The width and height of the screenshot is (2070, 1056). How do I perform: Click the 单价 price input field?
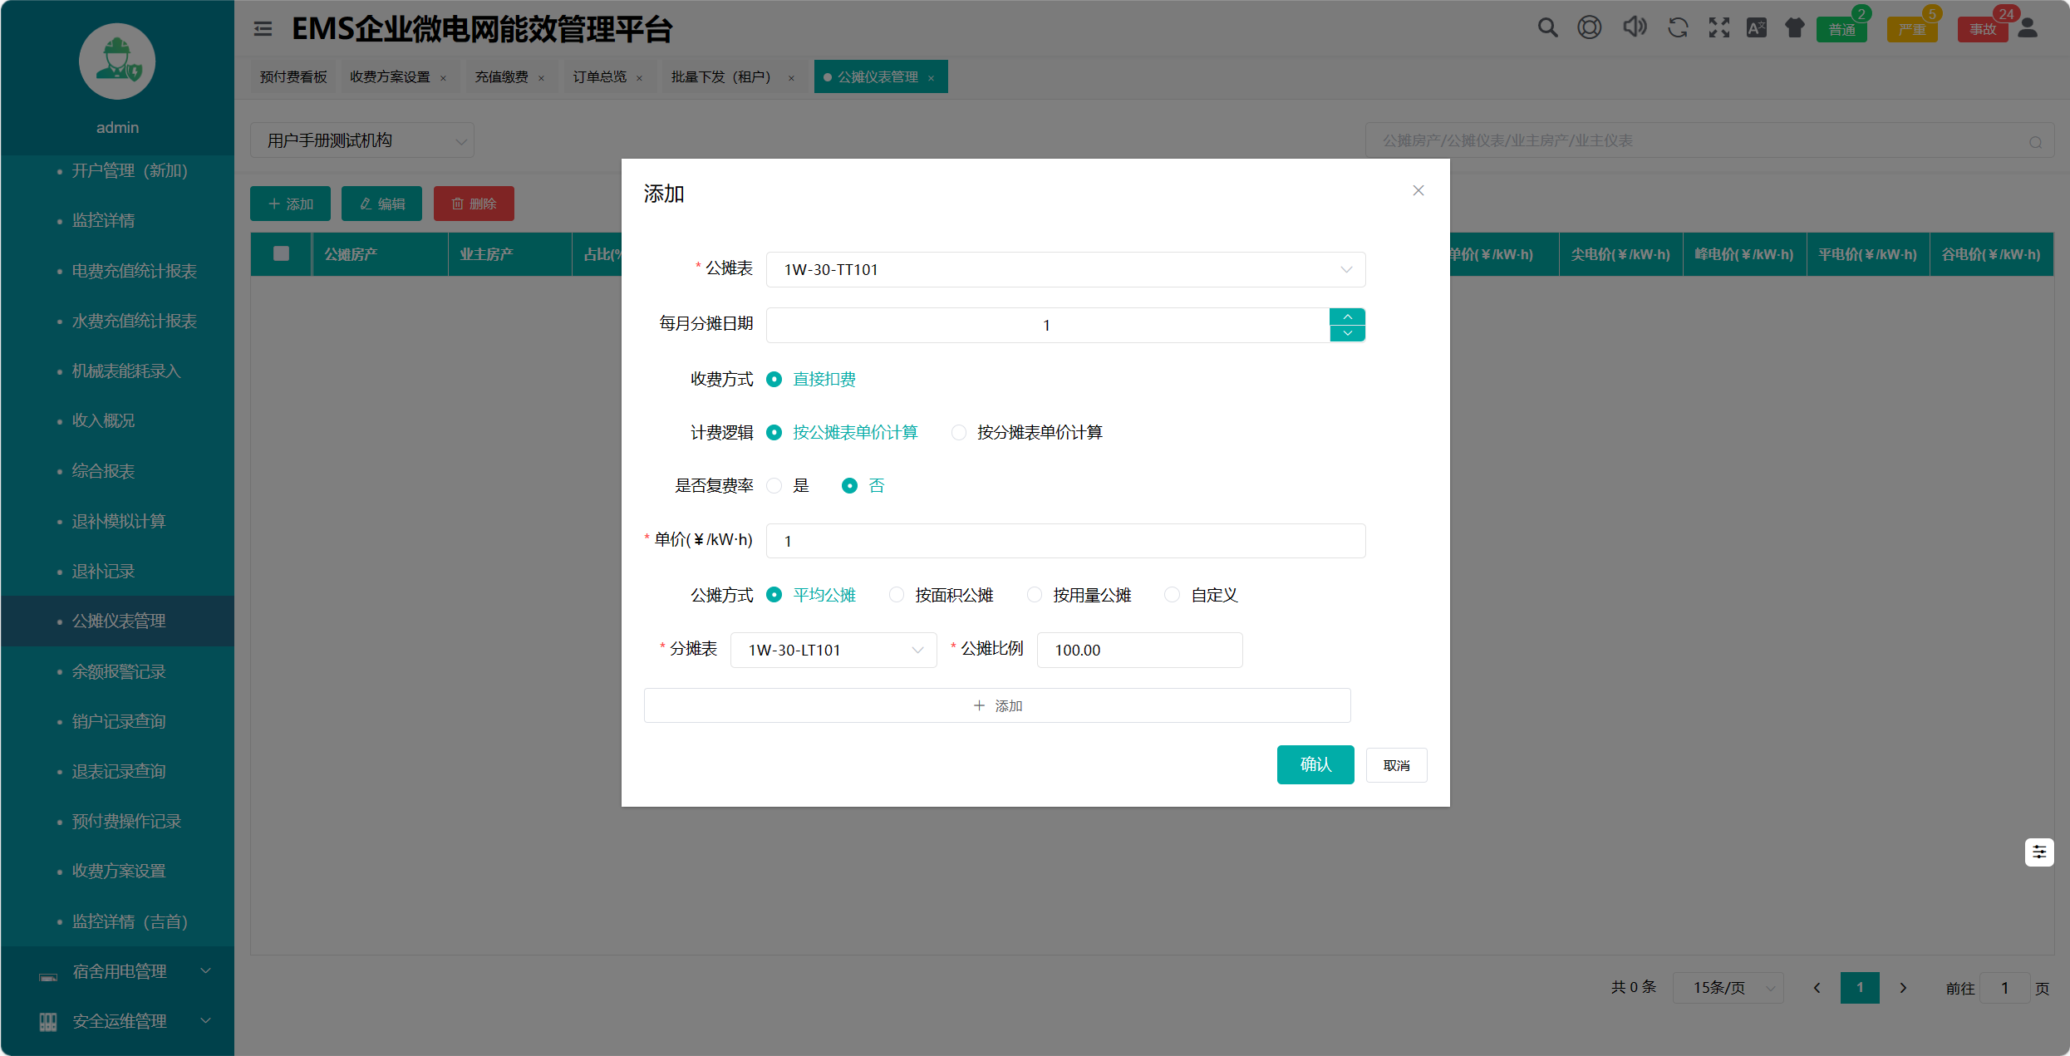pos(1065,541)
